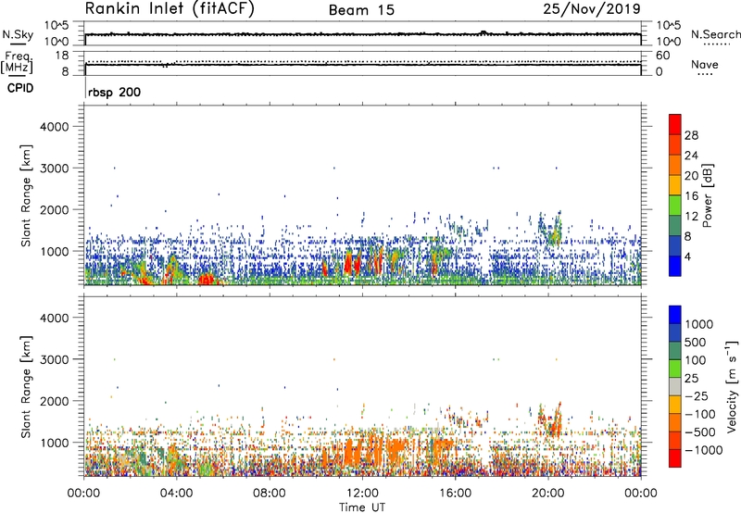Viewport: 741px width, 513px height.
Task: Click the right-side '10^5' search noise axis tick
Action: click(x=668, y=26)
